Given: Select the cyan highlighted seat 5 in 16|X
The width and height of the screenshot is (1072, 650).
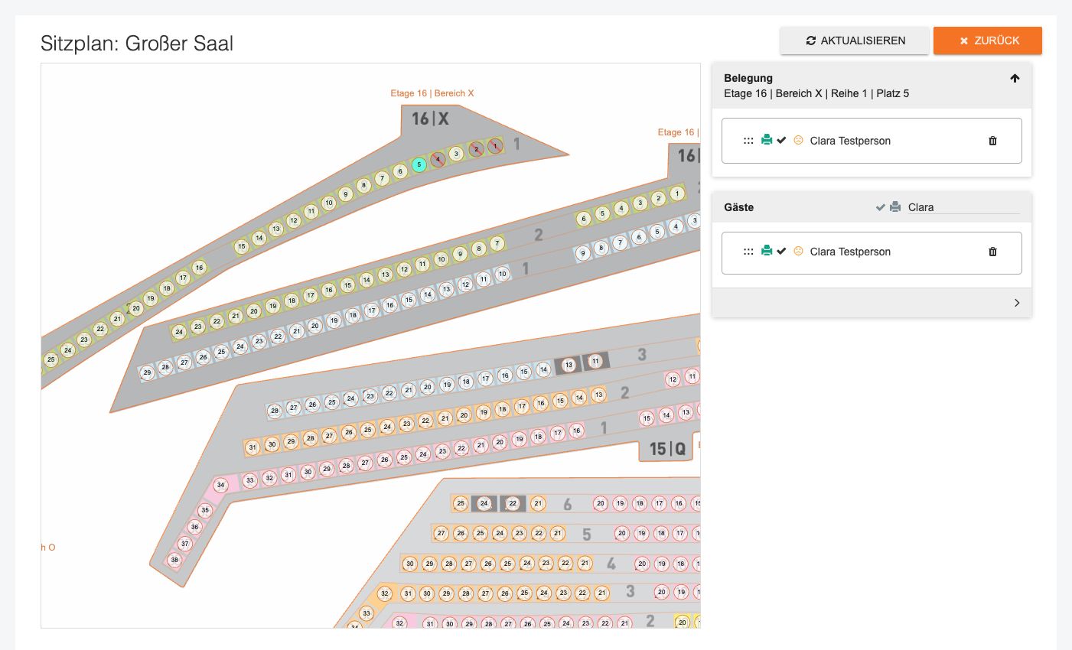Looking at the screenshot, I should tap(419, 164).
